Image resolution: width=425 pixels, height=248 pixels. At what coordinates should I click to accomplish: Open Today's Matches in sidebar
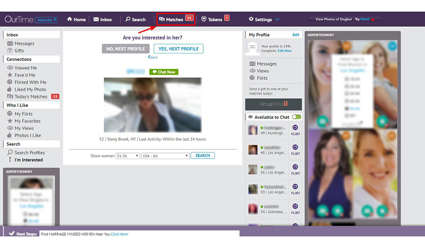pyautogui.click(x=31, y=96)
